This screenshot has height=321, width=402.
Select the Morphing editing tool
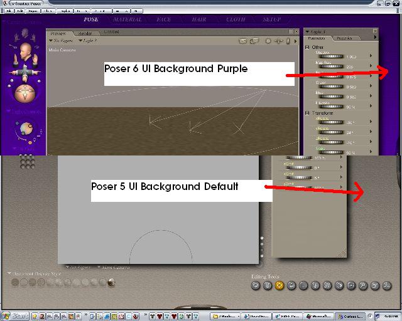point(375,285)
